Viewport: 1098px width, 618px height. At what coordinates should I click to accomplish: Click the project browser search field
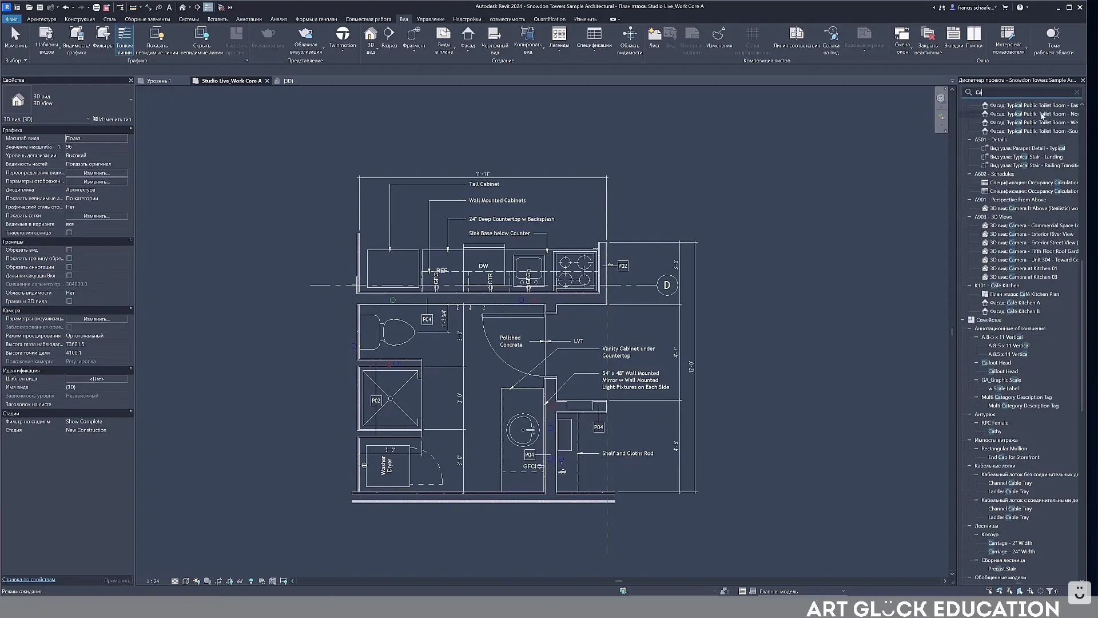click(1022, 92)
